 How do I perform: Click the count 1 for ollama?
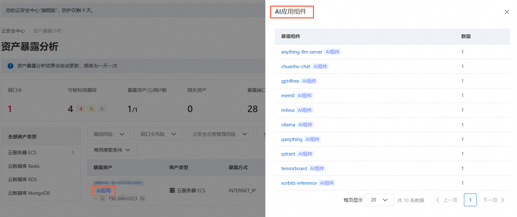(x=462, y=125)
